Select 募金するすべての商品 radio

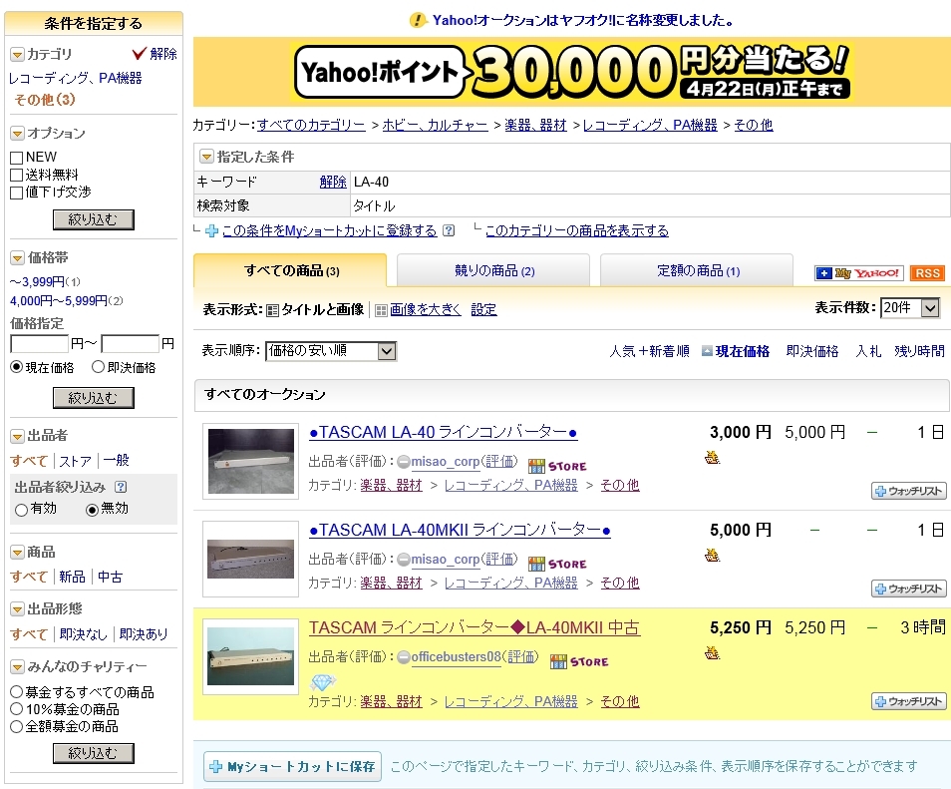tap(17, 692)
